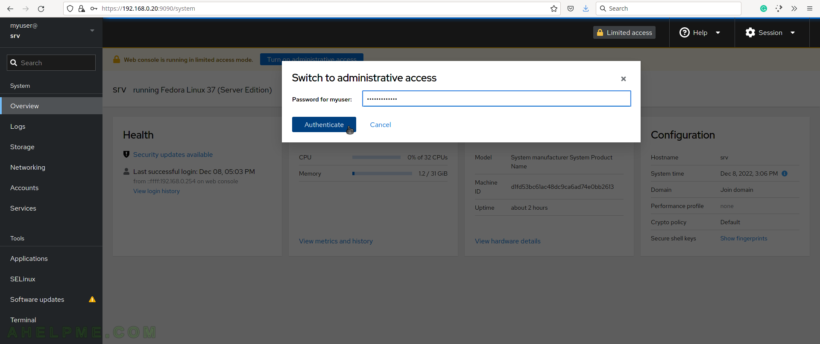Click the Limited access button

624,32
